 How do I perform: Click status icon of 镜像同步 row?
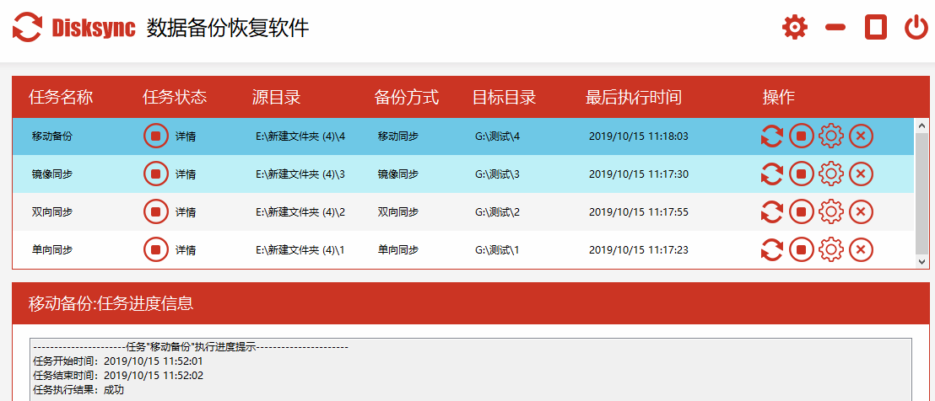click(x=155, y=174)
